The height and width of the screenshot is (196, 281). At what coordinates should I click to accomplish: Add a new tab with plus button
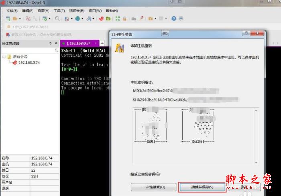tap(102, 43)
